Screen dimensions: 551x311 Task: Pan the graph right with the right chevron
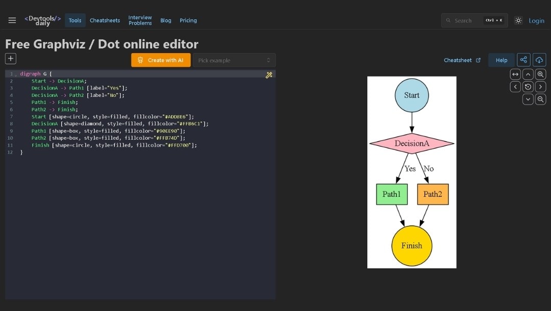[x=540, y=87]
